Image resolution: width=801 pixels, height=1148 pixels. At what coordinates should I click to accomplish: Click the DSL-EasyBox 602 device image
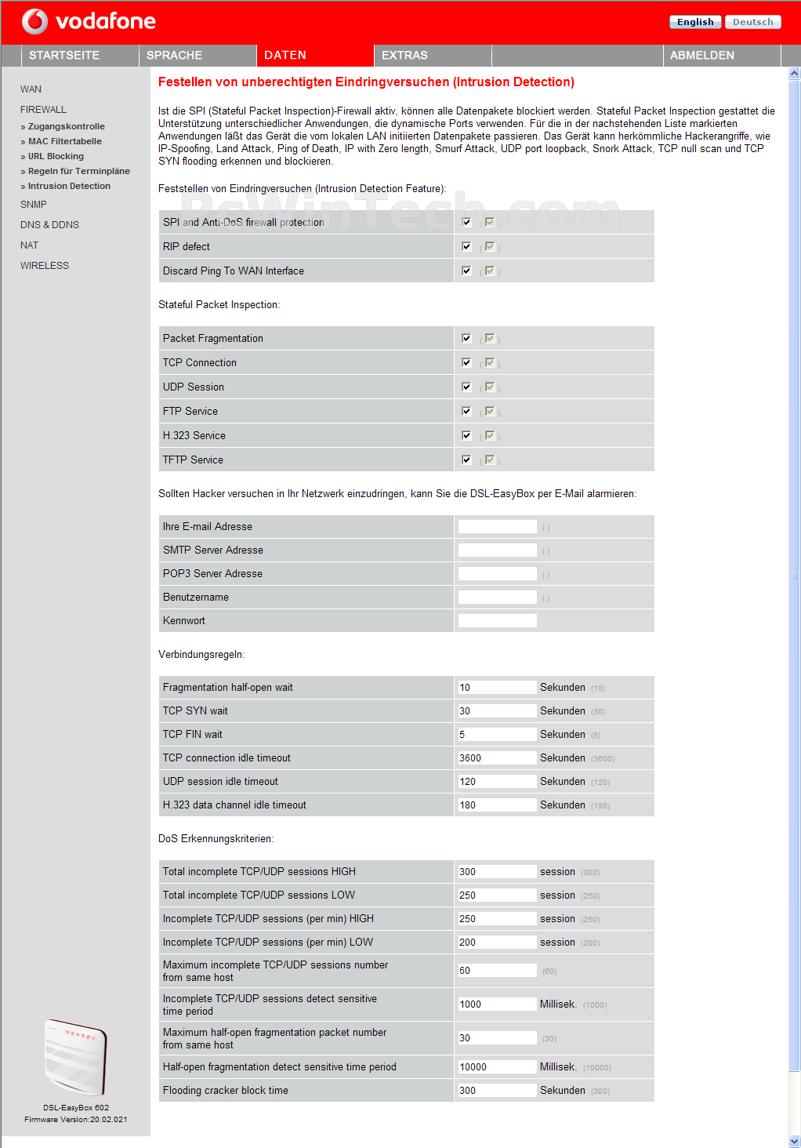(x=75, y=1058)
